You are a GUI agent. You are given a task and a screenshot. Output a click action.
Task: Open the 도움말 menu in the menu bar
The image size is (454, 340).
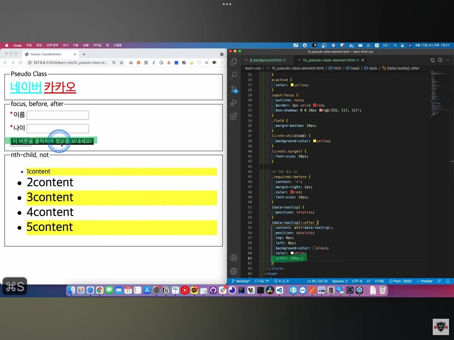tap(118, 45)
